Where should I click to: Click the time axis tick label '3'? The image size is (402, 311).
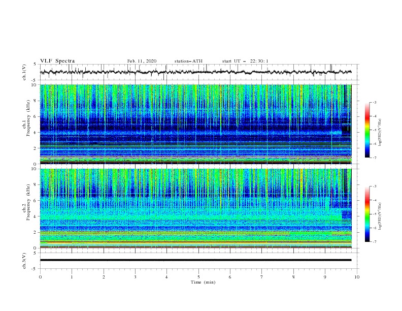[135, 277]
